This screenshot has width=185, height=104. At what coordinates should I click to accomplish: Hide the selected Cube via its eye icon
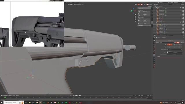tap(182, 24)
